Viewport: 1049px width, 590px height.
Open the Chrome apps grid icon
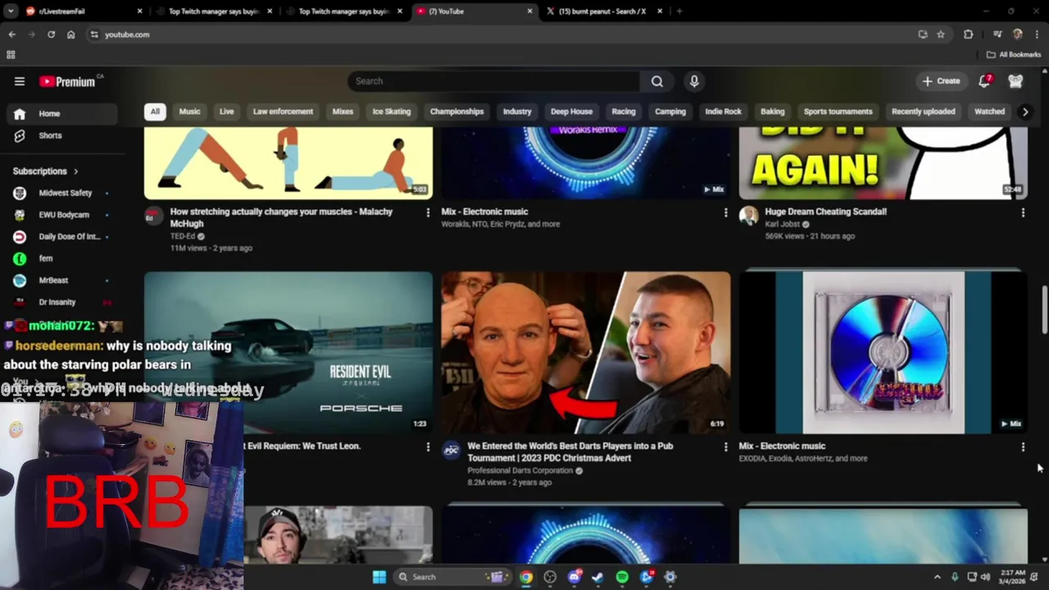[11, 55]
